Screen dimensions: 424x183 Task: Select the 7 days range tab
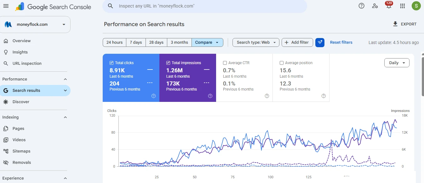pos(136,42)
